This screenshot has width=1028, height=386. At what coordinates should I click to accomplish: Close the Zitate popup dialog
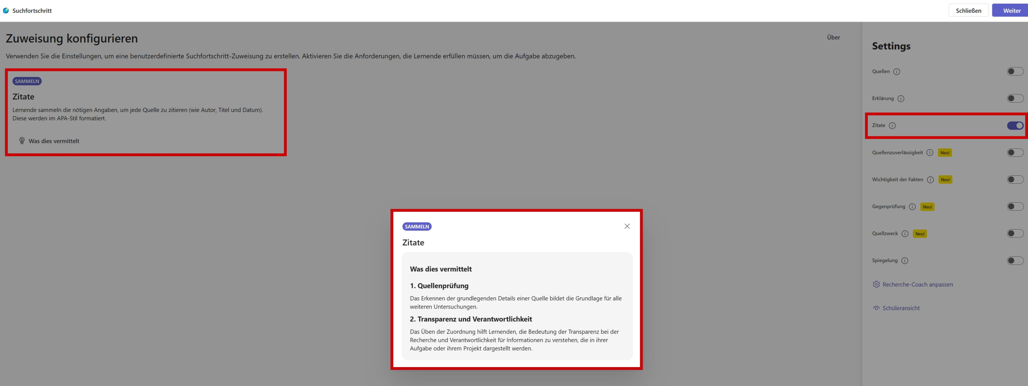pos(627,226)
